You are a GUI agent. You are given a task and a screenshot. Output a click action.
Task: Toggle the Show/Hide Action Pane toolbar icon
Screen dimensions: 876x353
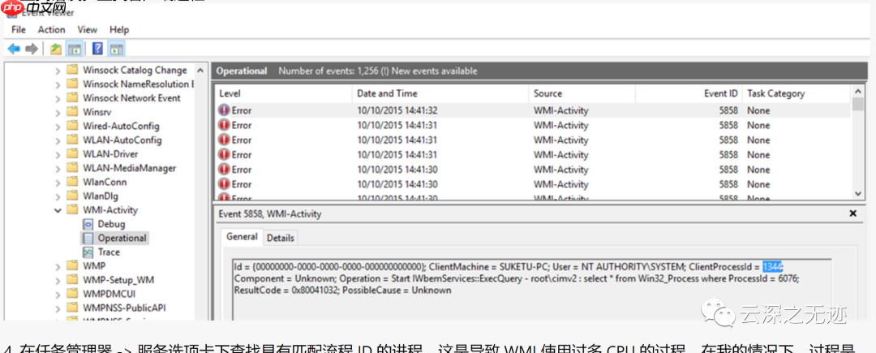pos(116,50)
